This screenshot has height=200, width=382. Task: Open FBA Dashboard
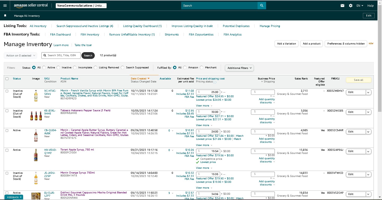[60, 34]
